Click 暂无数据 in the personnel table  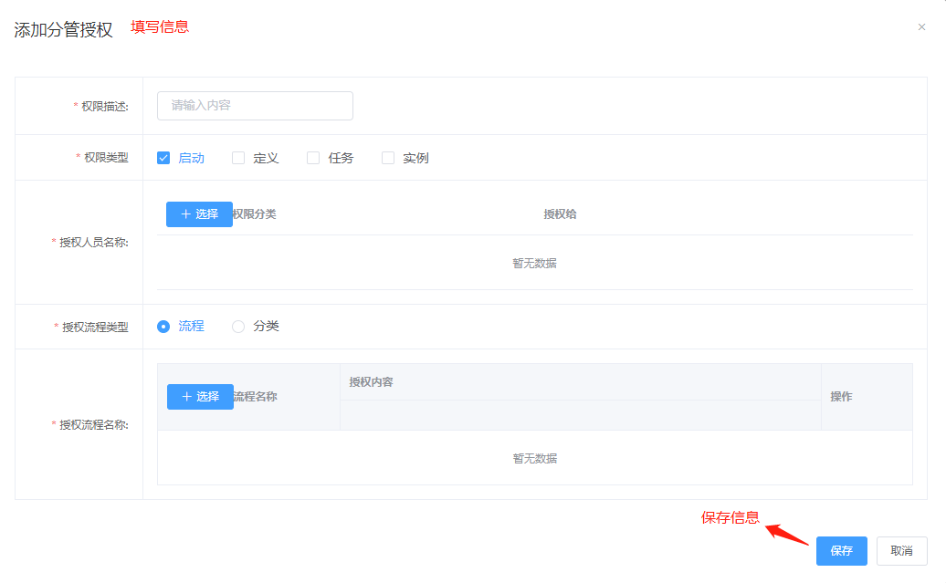(534, 264)
